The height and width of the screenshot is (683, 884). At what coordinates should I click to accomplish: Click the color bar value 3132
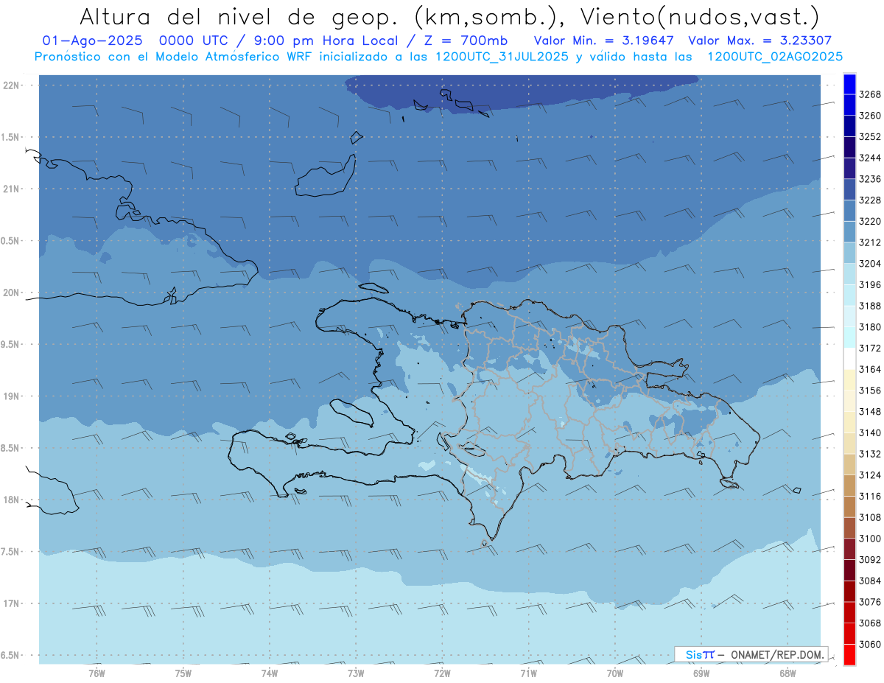tap(871, 454)
